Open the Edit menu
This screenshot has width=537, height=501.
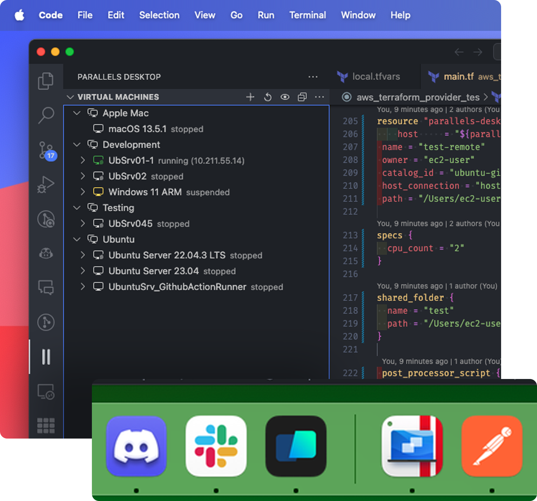(x=116, y=15)
